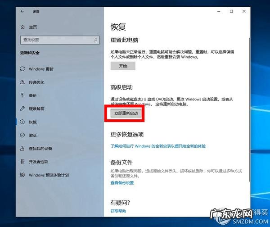Click the 恢复 history clock icon
Screen dimensions: 270x227
[x=22, y=122]
